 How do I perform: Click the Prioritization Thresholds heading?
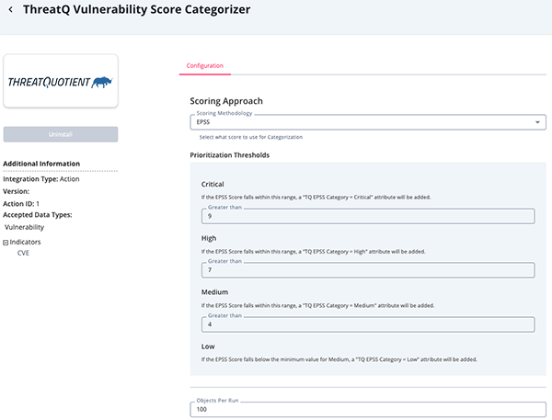coord(229,155)
